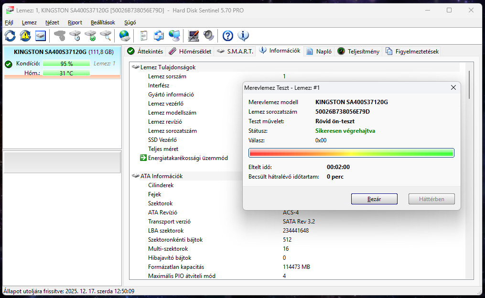This screenshot has width=485, height=298.
Task: Open help via blue question mark icon
Action: pyautogui.click(x=228, y=36)
